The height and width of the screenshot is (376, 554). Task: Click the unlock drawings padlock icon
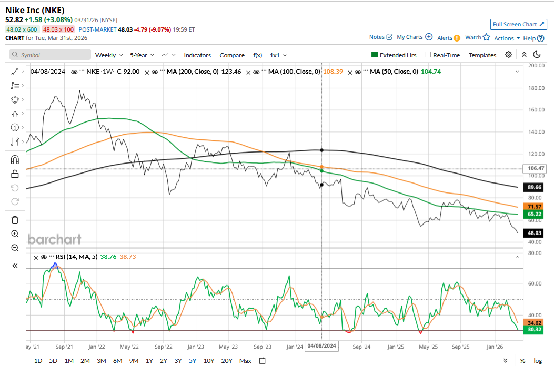[15, 174]
